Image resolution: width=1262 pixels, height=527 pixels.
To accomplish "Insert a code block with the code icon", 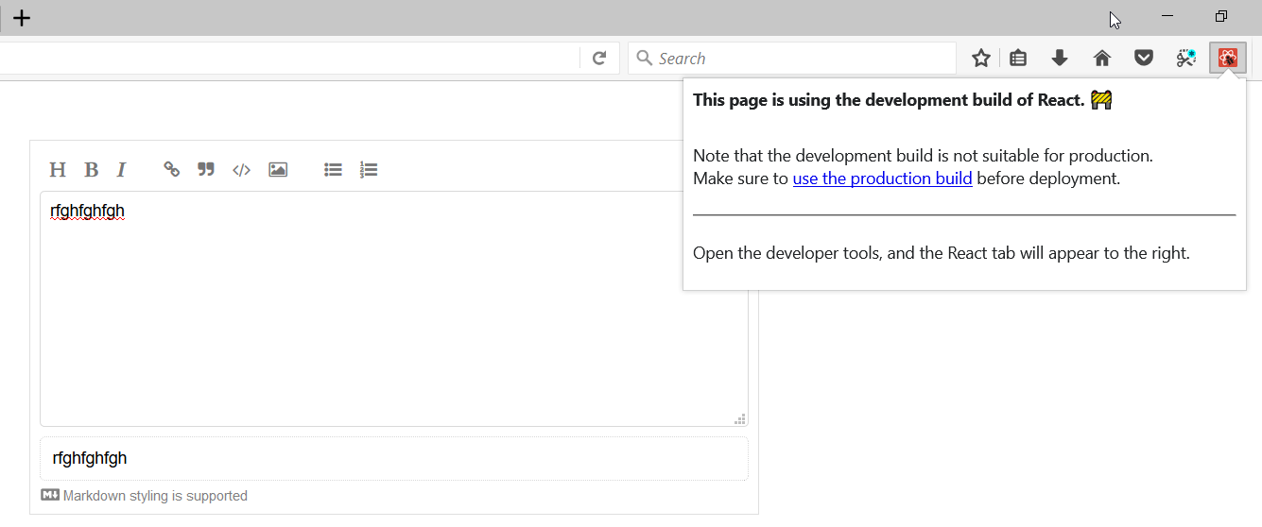I will point(242,170).
